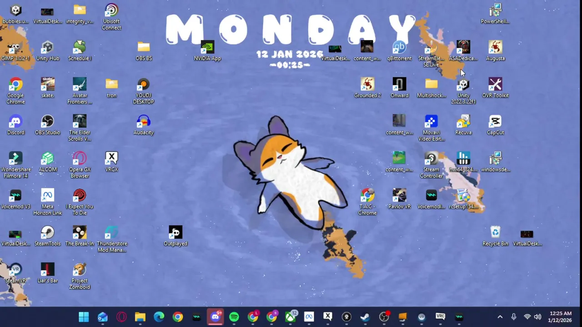Image resolution: width=582 pixels, height=327 pixels.
Task: Select the ALCOM desktop icon
Action: 47,162
